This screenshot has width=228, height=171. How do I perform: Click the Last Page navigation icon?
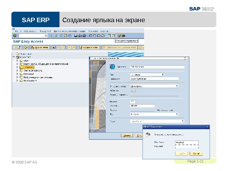103,35
